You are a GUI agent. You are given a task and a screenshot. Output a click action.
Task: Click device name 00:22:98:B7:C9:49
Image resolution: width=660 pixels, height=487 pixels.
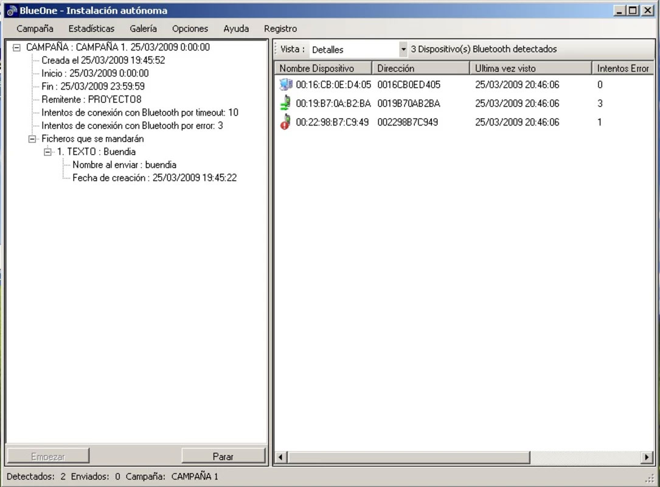(332, 122)
